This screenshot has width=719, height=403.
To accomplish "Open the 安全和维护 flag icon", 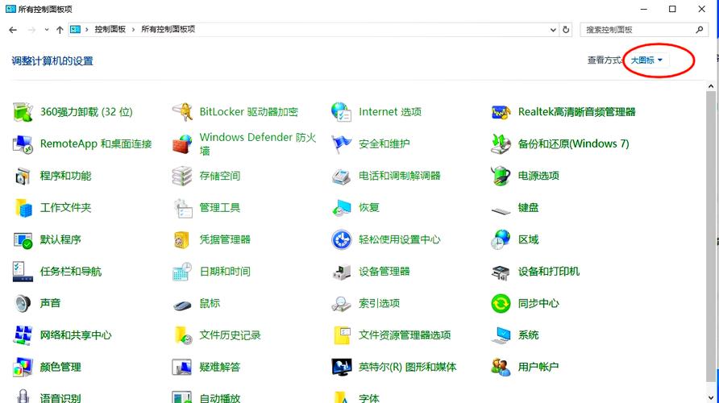I will point(341,144).
